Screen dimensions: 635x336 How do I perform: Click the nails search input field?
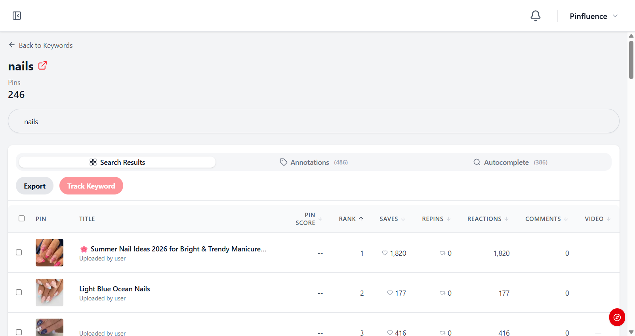314,121
